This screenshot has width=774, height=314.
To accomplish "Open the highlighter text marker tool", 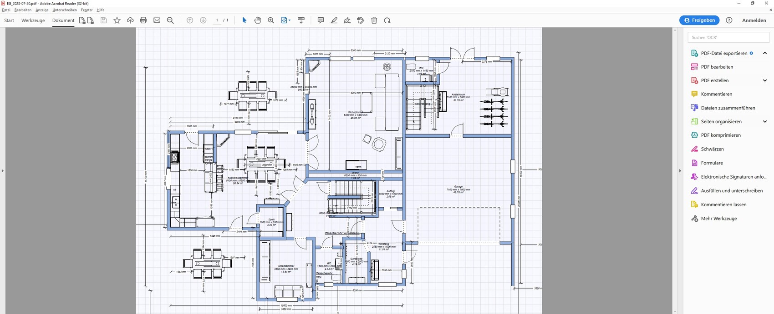I will tap(334, 20).
